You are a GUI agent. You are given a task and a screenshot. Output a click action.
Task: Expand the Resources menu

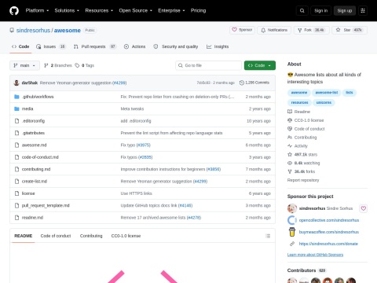(99, 11)
